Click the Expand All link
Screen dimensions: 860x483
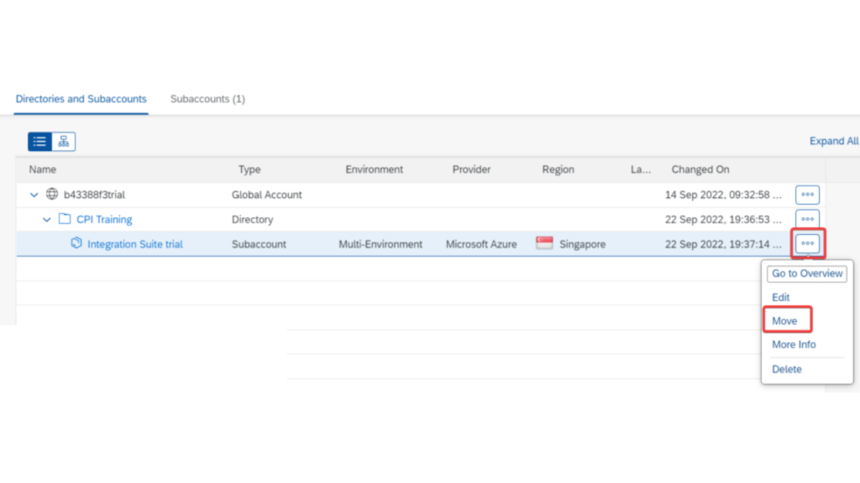[x=833, y=142]
